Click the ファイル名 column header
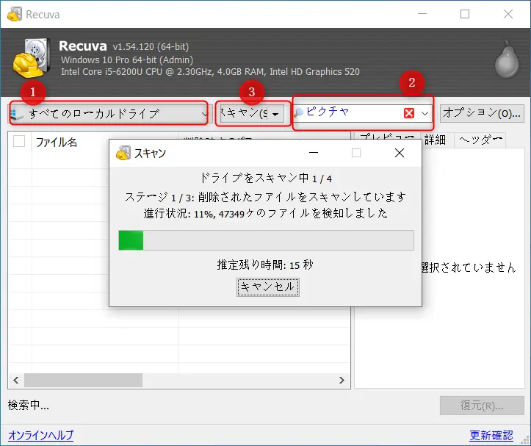This screenshot has height=446, width=531. pyautogui.click(x=105, y=142)
